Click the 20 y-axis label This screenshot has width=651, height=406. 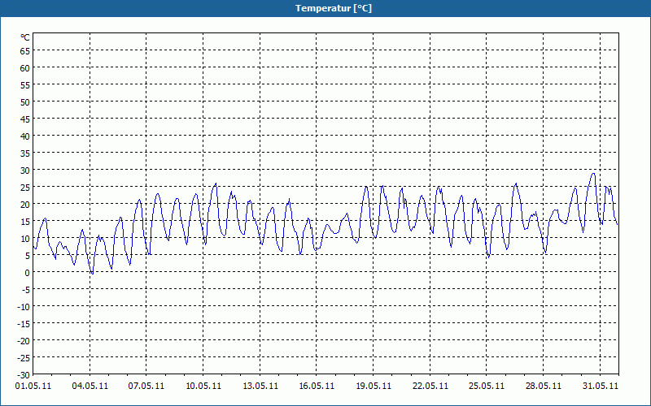click(x=25, y=205)
